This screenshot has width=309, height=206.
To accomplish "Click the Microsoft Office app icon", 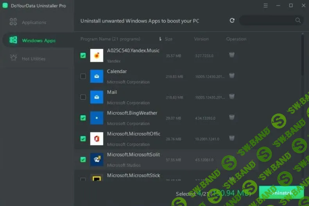I will [96, 139].
